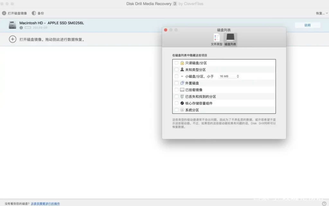Click the small icon beside 小磁盘/分区
This screenshot has height=206, width=329.
182,76
